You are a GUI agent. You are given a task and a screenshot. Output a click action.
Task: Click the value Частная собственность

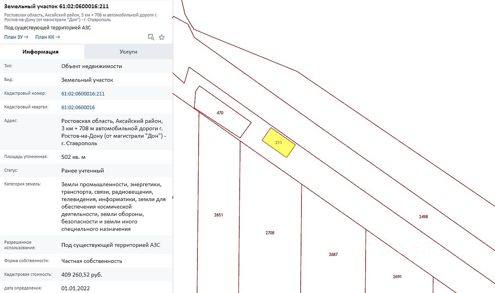tap(92, 261)
